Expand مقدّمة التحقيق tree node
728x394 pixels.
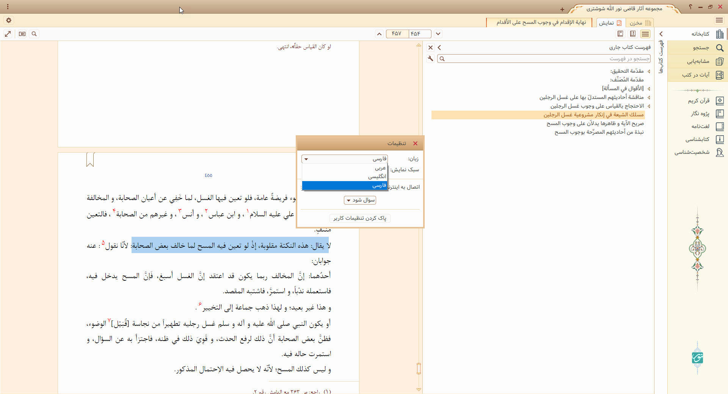coord(649,71)
